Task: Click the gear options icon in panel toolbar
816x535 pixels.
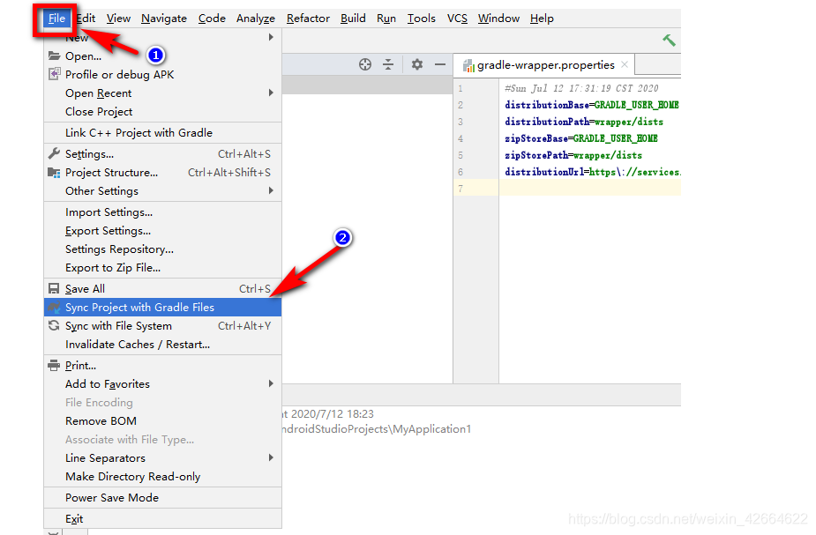Action: 417,64
